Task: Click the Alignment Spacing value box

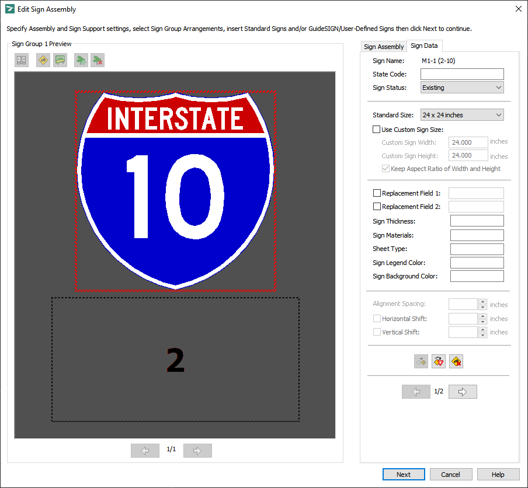Action: pyautogui.click(x=463, y=304)
